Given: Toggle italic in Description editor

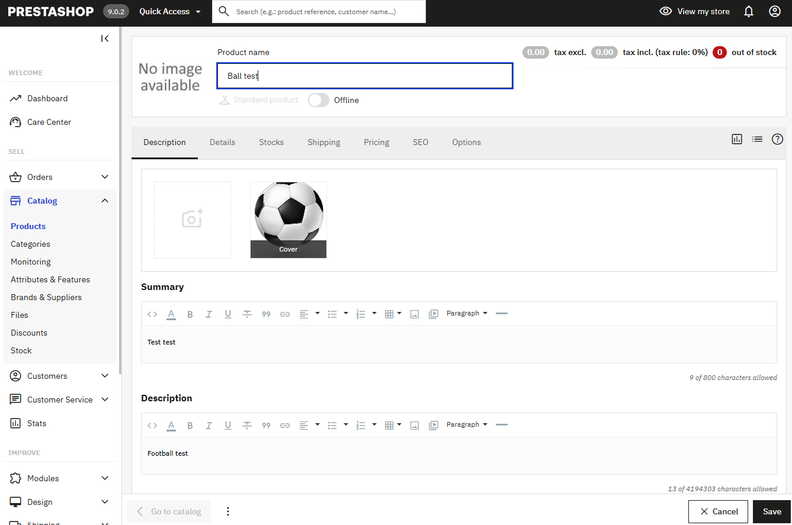Looking at the screenshot, I should pyautogui.click(x=209, y=426).
